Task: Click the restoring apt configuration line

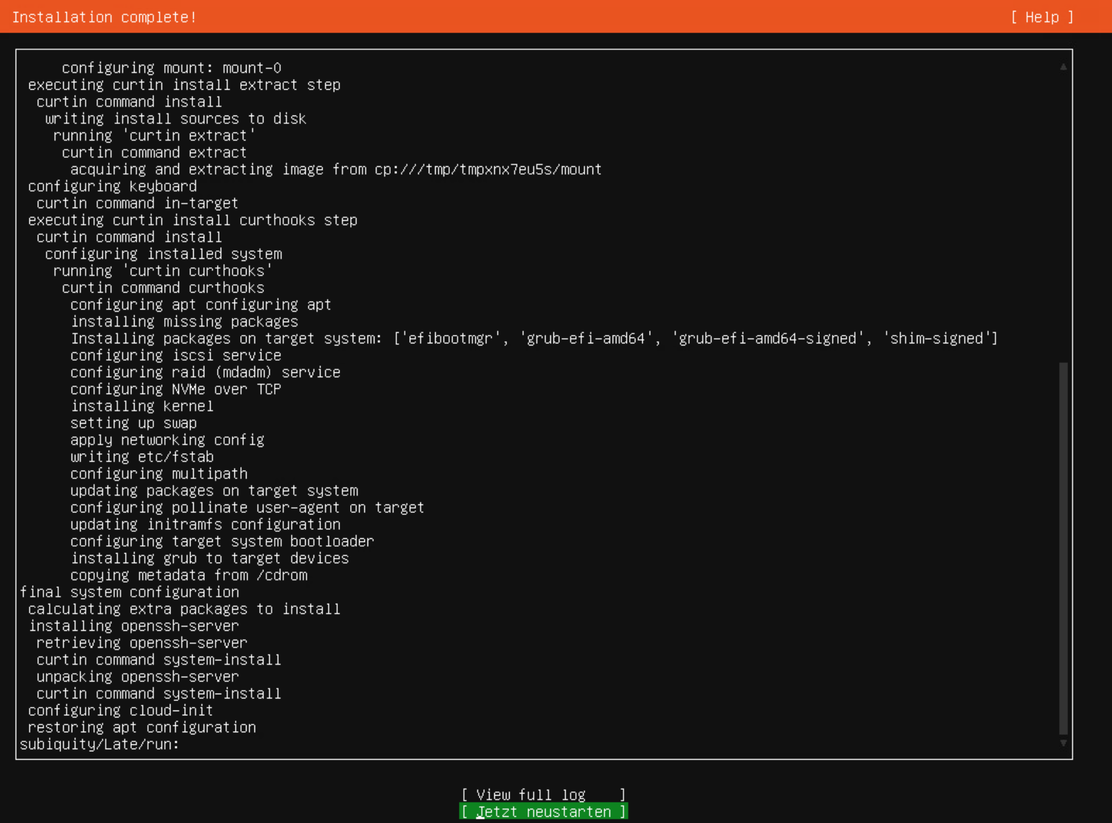Action: [x=142, y=728]
